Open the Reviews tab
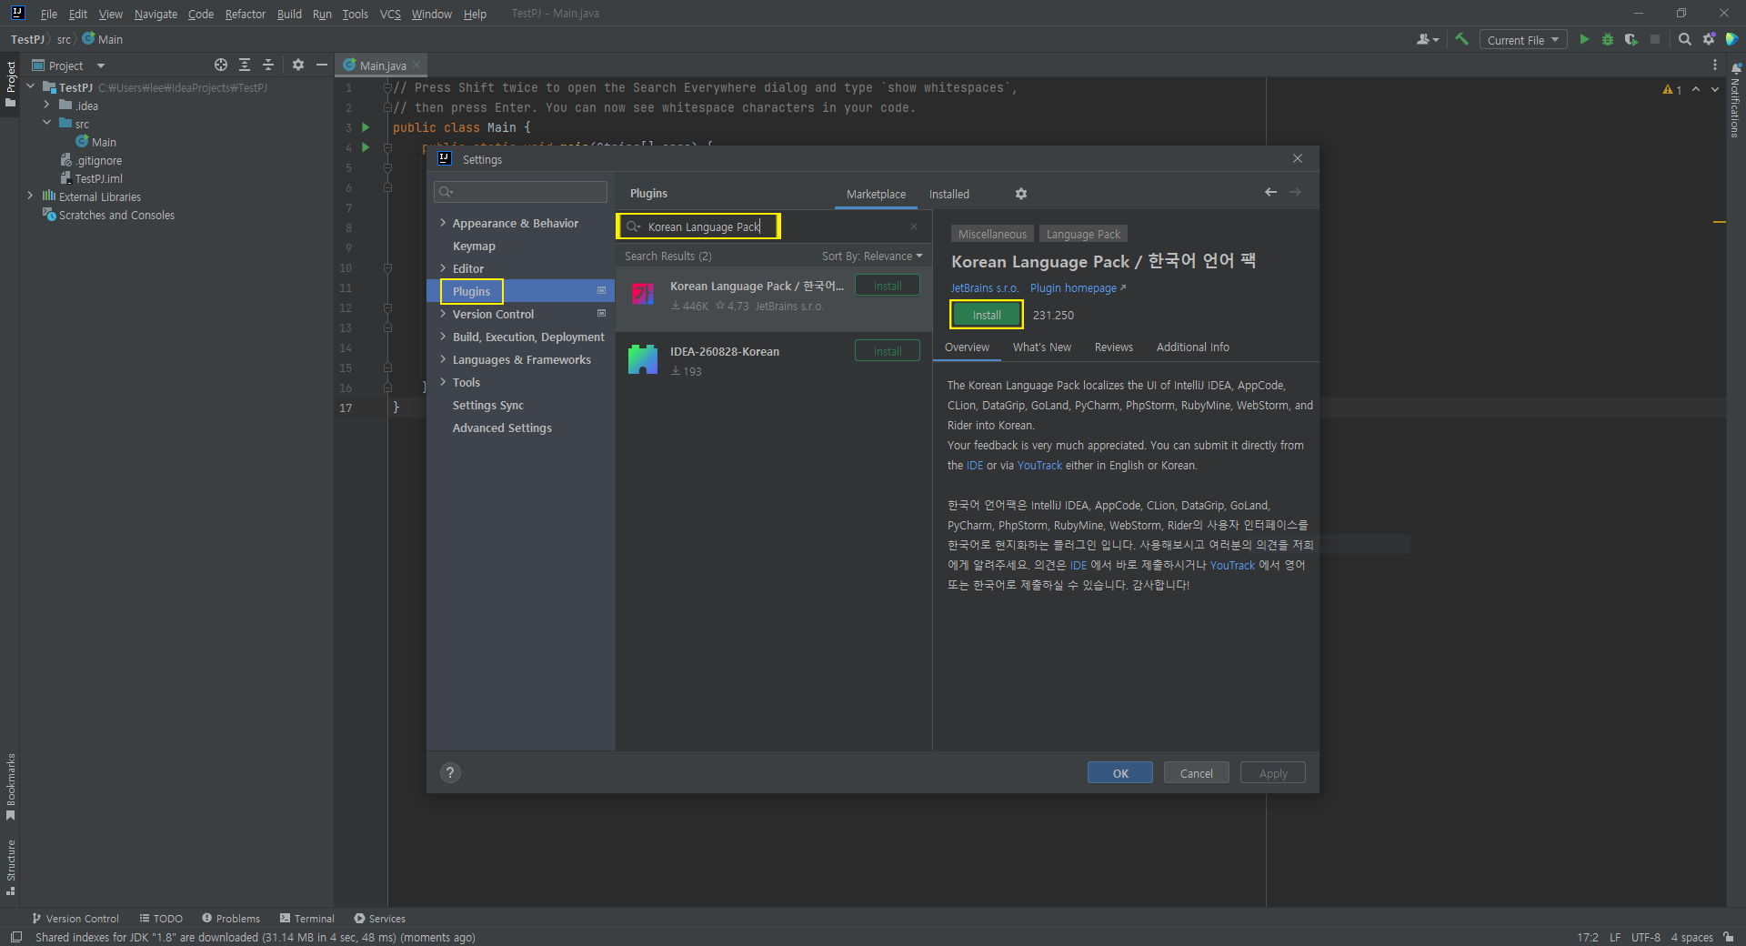This screenshot has height=946, width=1746. click(1114, 347)
